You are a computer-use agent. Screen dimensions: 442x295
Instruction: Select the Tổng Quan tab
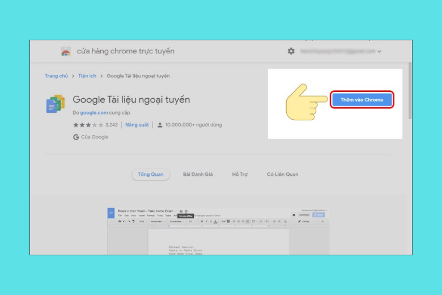click(x=151, y=175)
